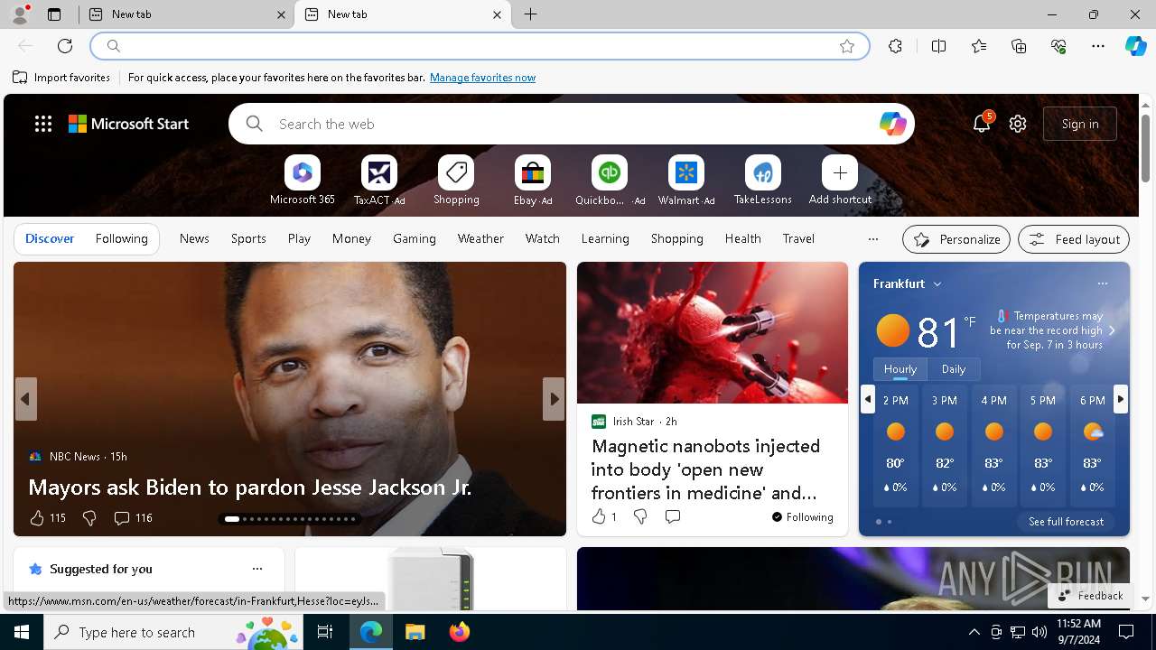Click Import favorites
This screenshot has width=1156, height=650.
coord(61,78)
